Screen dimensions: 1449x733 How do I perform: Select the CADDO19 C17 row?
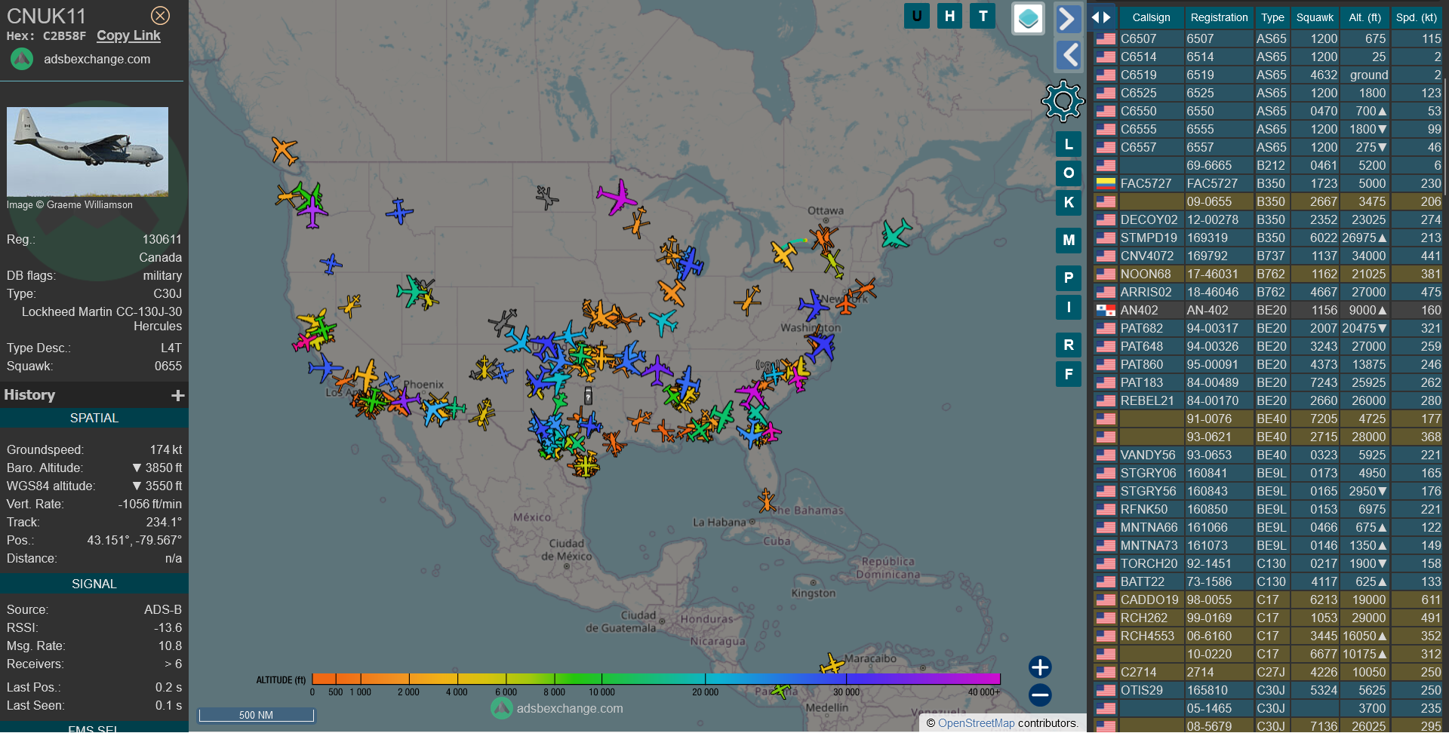pos(1268,600)
